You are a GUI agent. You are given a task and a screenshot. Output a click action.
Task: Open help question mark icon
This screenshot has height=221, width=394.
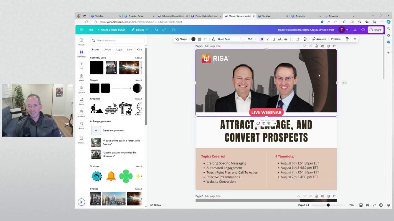tap(381, 205)
